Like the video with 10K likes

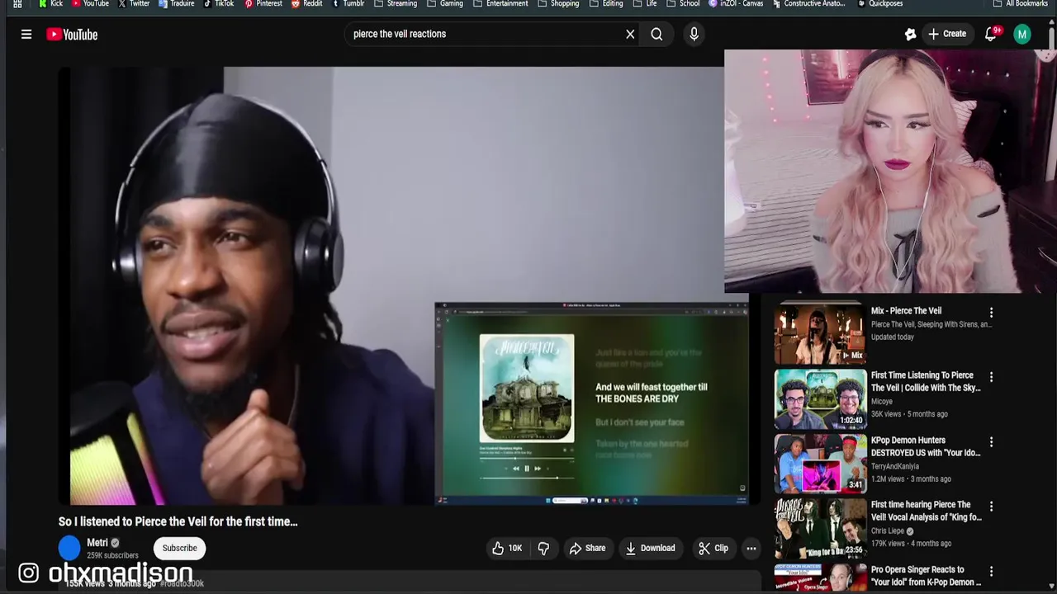(x=507, y=548)
